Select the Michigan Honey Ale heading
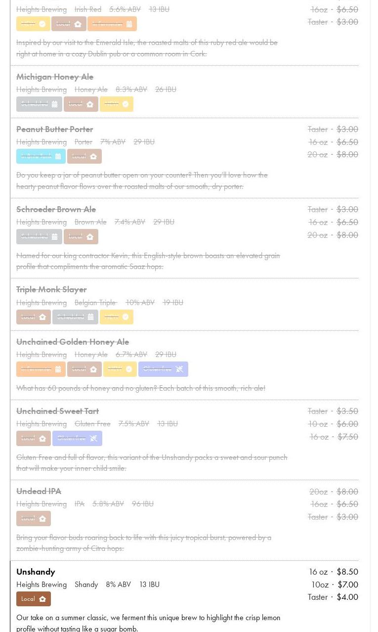This screenshot has width=378, height=632. (x=55, y=77)
